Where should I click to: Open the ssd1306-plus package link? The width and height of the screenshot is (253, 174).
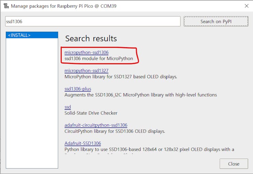(78, 89)
